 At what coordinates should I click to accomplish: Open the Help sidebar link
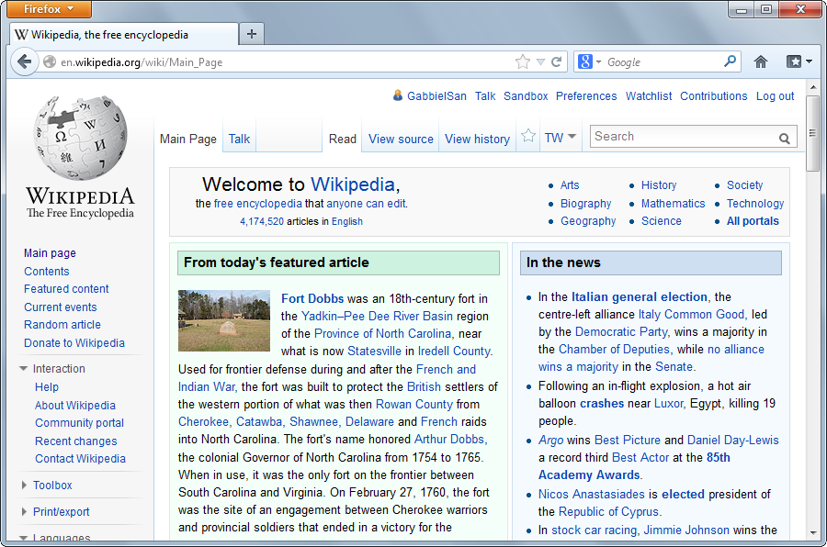click(47, 386)
